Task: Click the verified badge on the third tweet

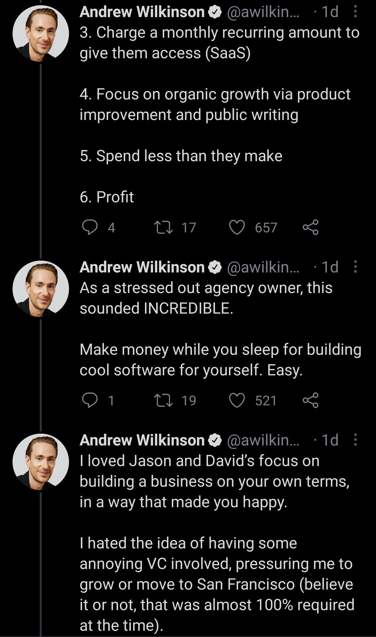Action: pyautogui.click(x=215, y=440)
